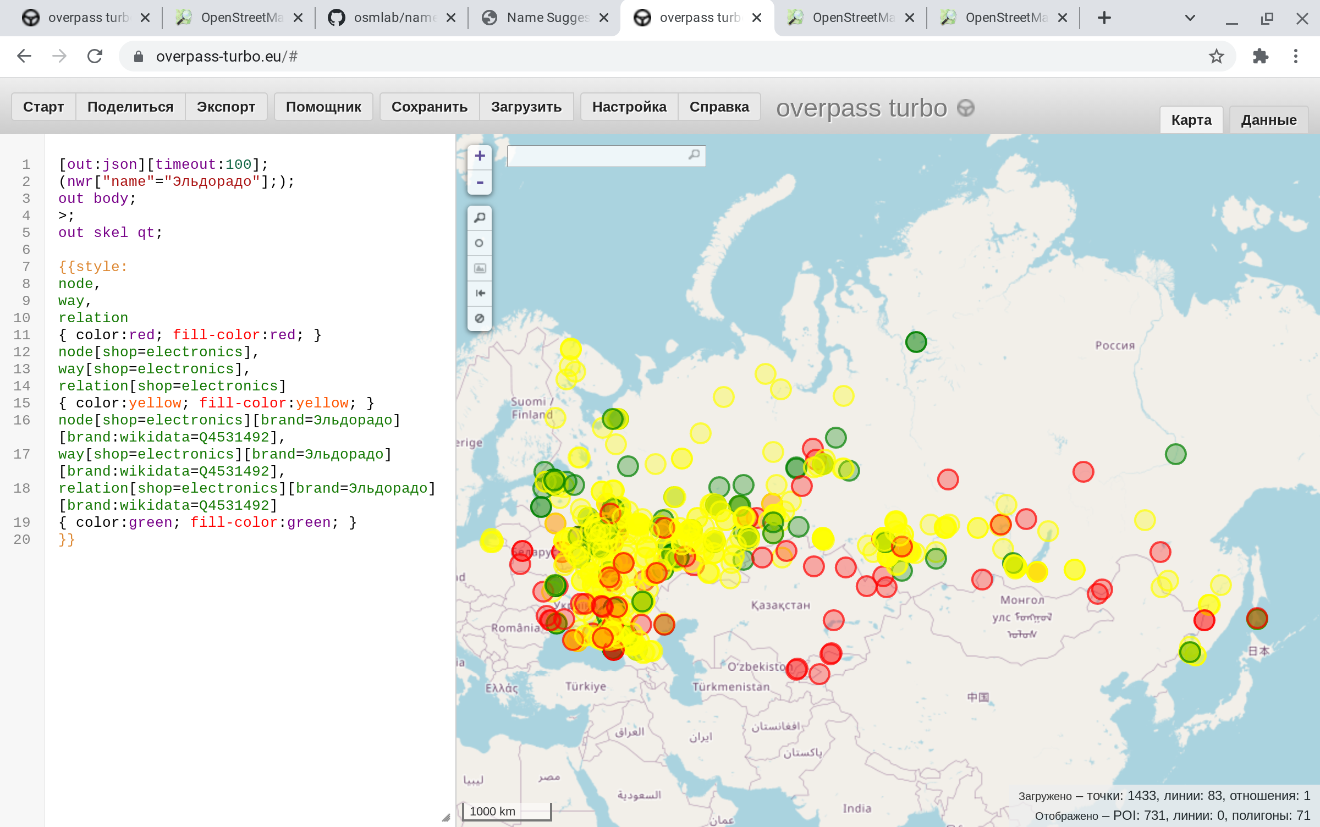
Task: Toggle wide map view arrow icon
Action: coord(480,293)
